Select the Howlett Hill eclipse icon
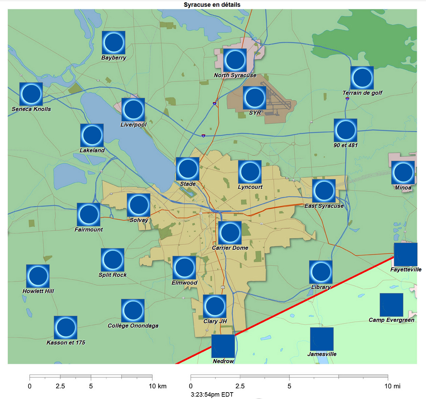Viewport: 426px width, 399px height. (38, 276)
